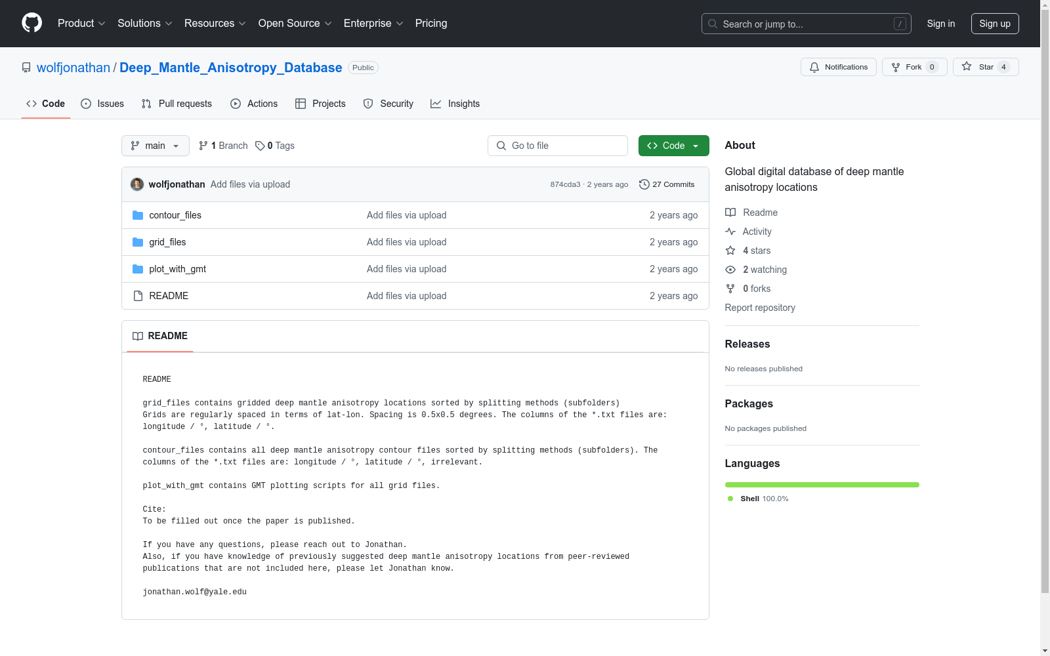Click the Go to file input
This screenshot has height=656, width=1050.
[558, 146]
